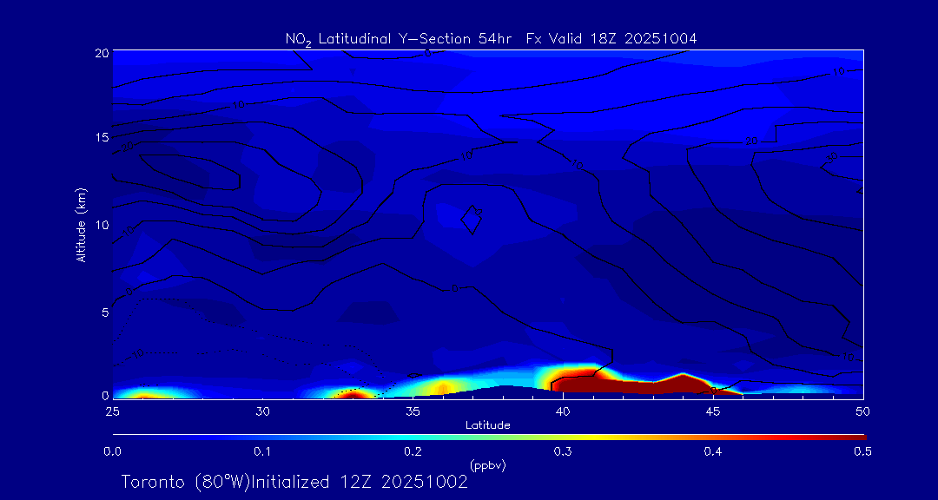This screenshot has height=500, width=938.
Task: Click the 20 altitude tick on y-axis
Action: 101,53
